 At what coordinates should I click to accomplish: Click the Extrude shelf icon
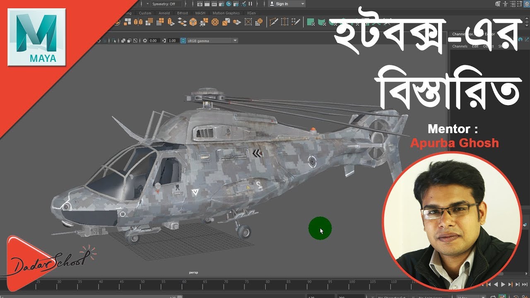[171, 22]
